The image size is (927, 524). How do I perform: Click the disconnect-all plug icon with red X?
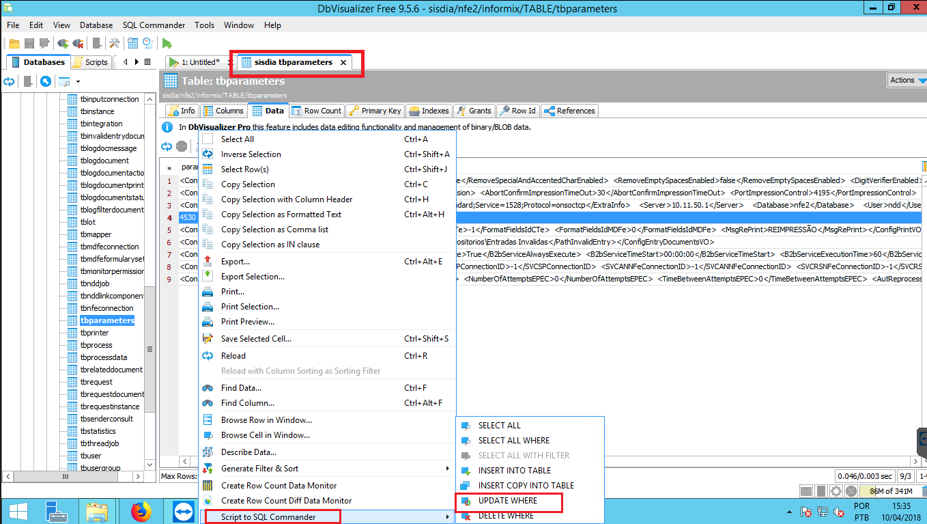pyautogui.click(x=79, y=43)
